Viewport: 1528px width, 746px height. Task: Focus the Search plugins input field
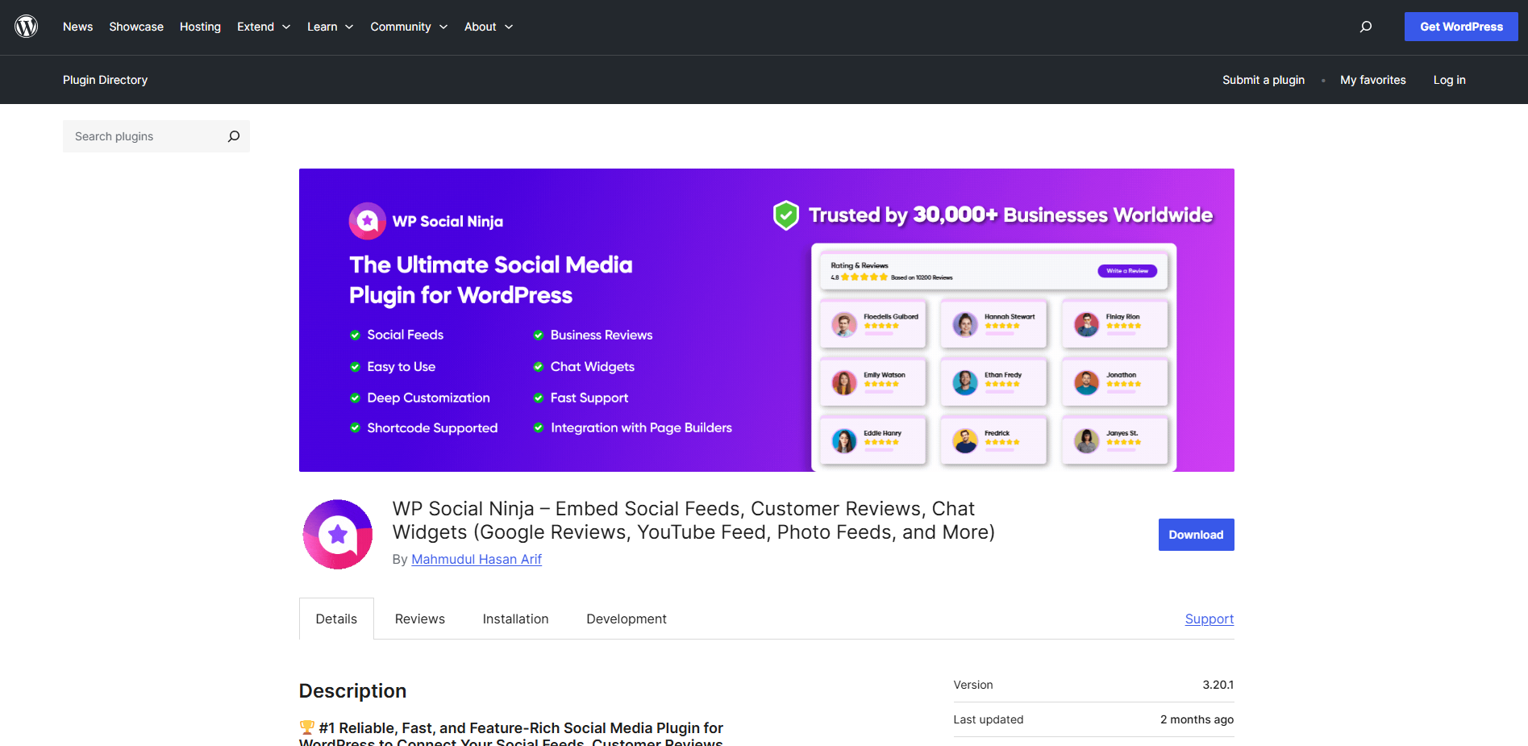coord(145,136)
